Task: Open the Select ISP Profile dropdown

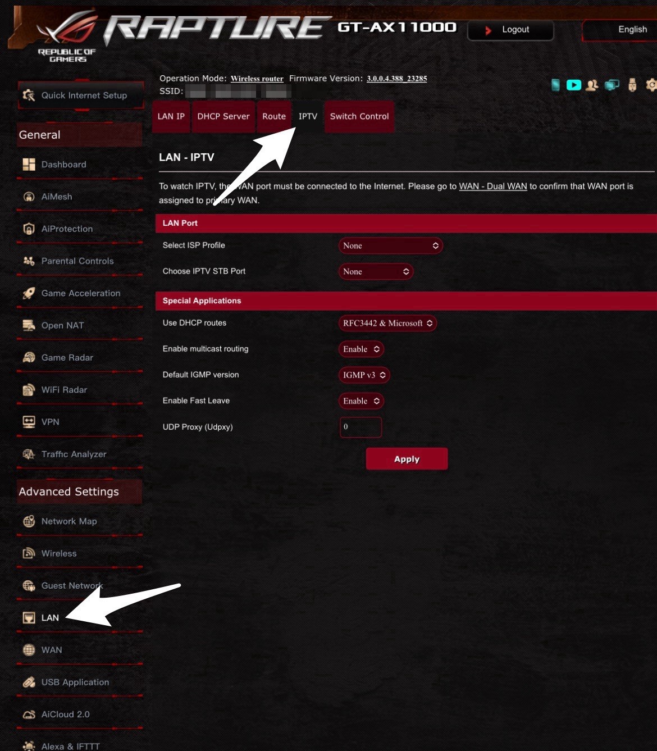Action: pos(390,245)
